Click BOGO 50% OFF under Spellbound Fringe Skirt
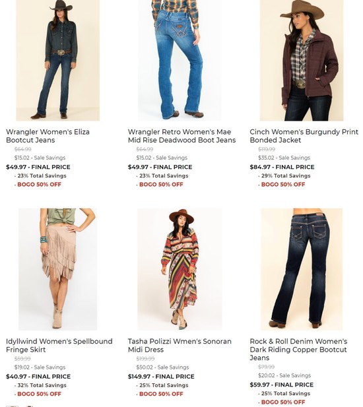Screen dimensions: 363x407 pos(39,394)
